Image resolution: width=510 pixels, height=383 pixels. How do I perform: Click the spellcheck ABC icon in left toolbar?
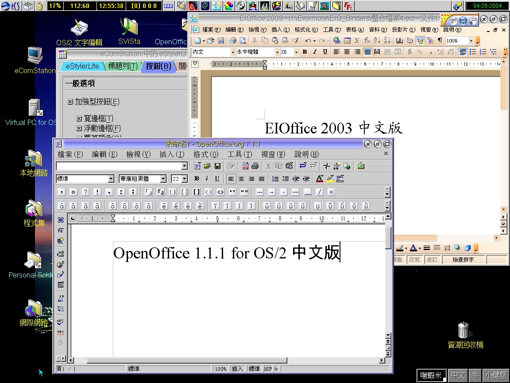coord(61,322)
